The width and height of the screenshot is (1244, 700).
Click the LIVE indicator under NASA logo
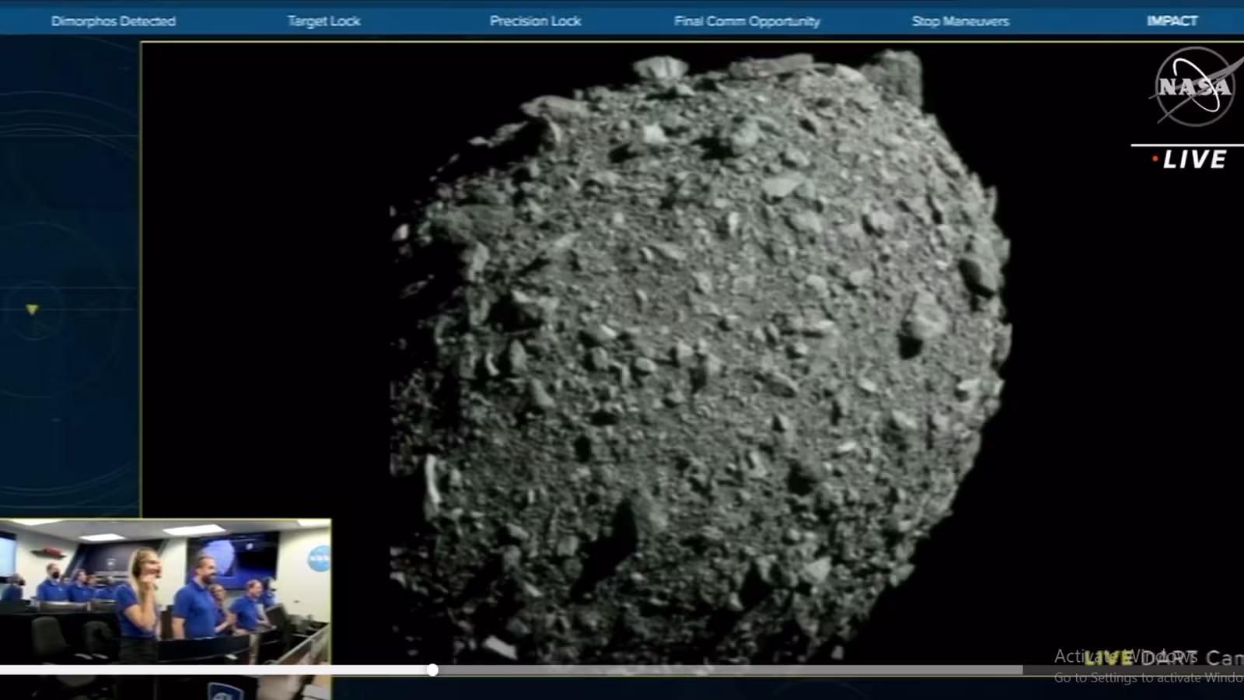point(1190,159)
